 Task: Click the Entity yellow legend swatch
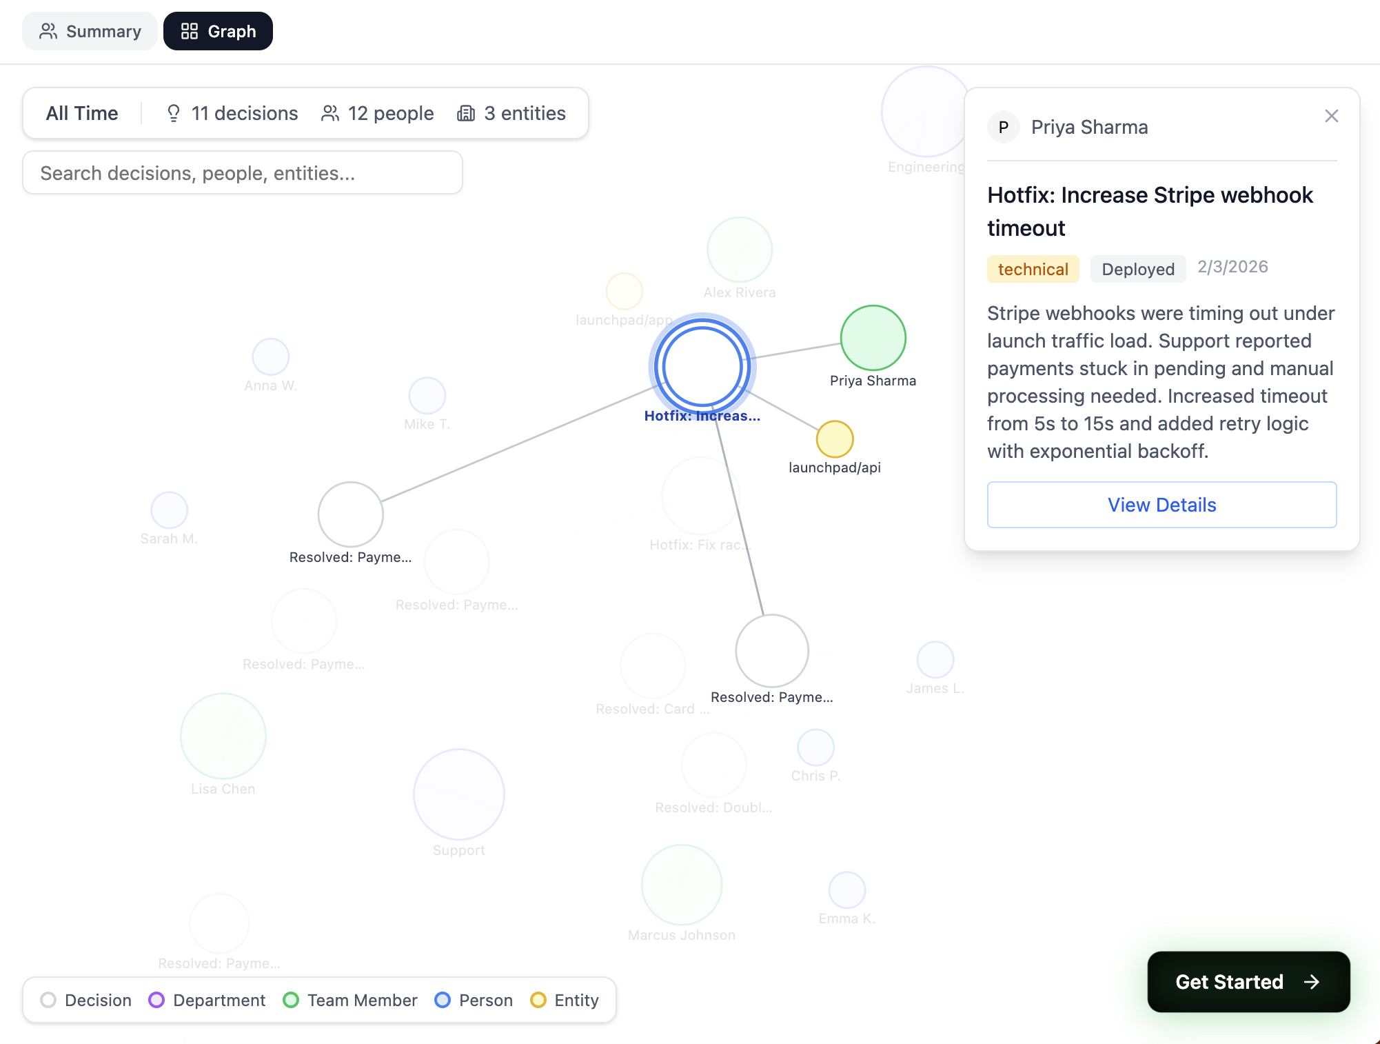[538, 1000]
